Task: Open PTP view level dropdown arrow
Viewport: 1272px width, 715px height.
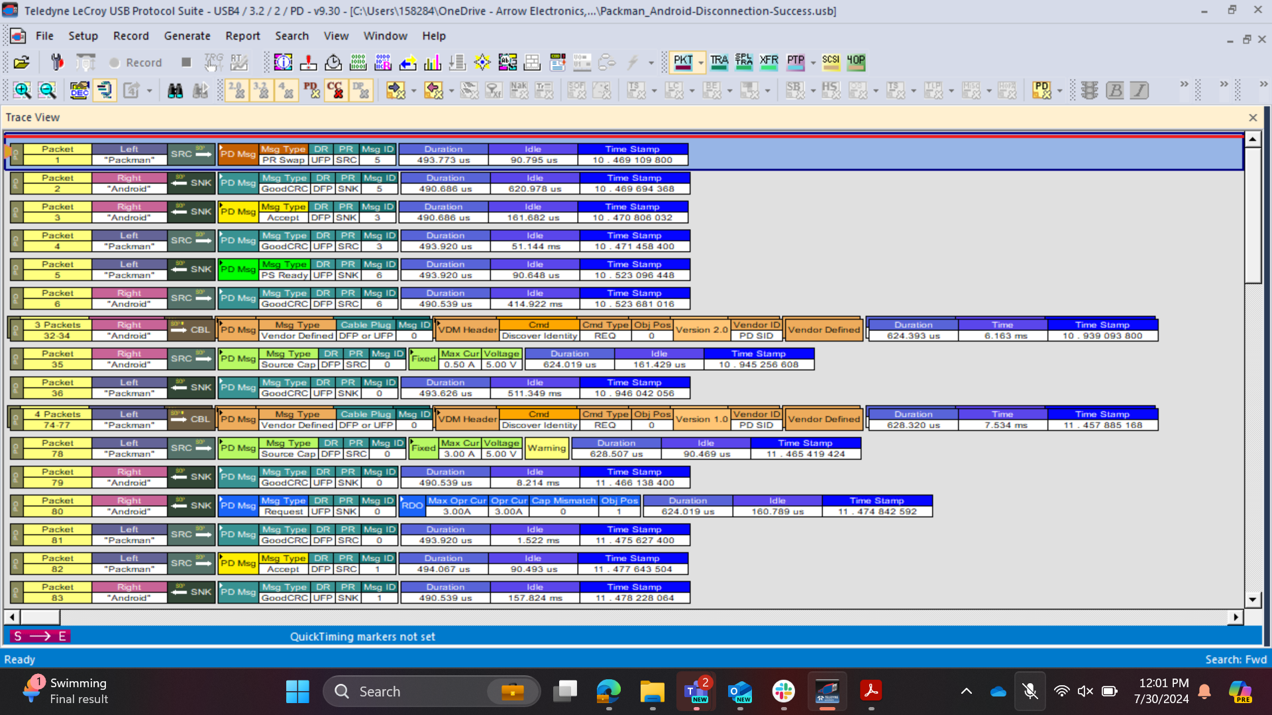Action: point(813,63)
